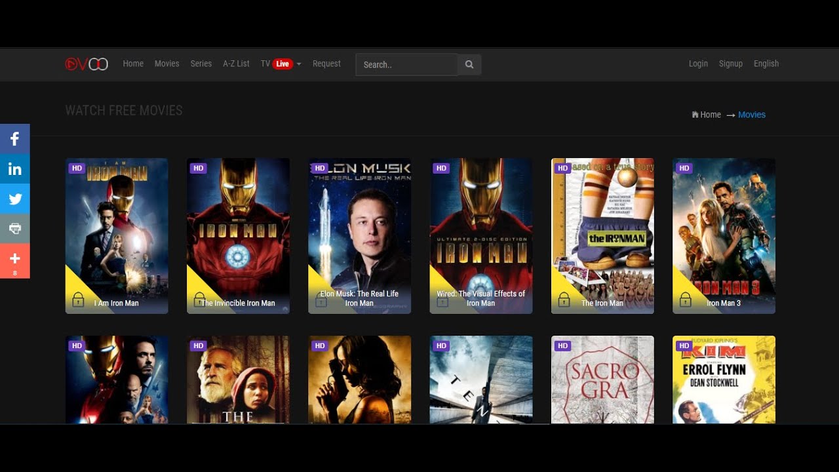Click lock icon on Iron Man 3

(x=686, y=300)
